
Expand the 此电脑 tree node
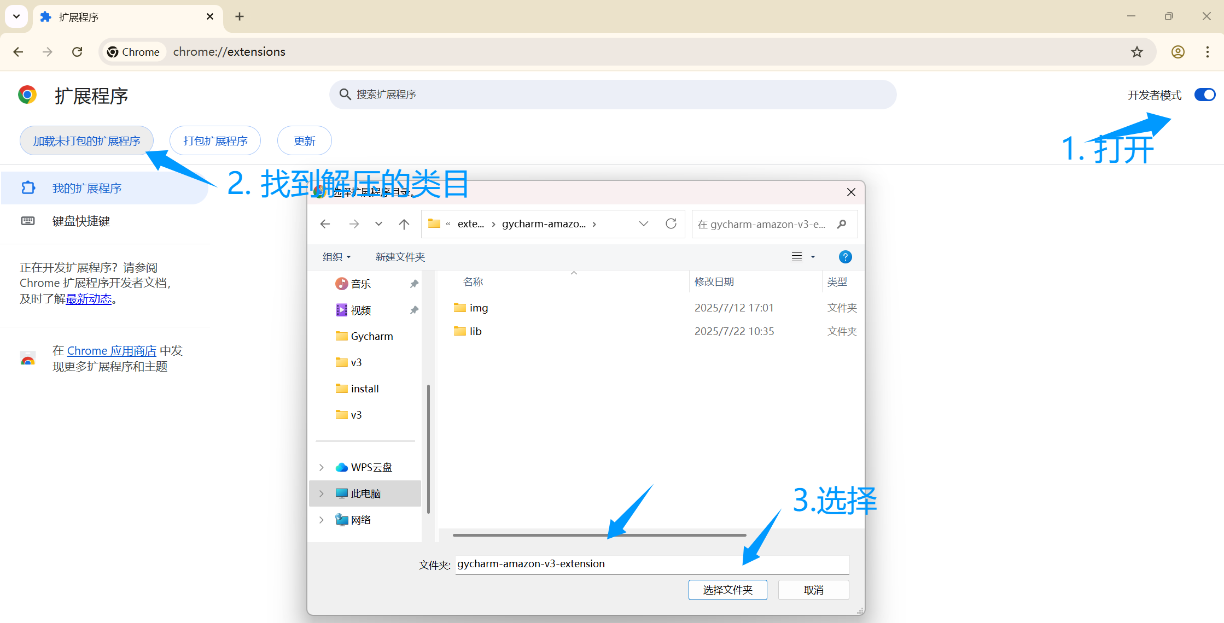pos(322,493)
